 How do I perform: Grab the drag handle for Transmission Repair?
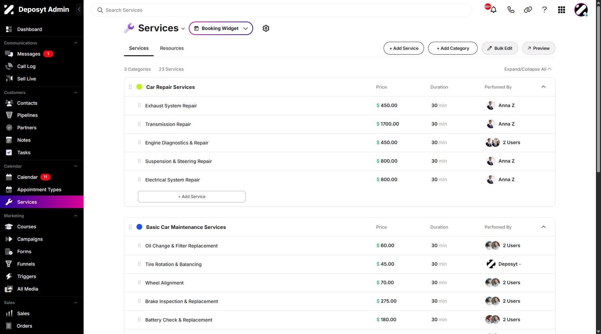point(139,124)
